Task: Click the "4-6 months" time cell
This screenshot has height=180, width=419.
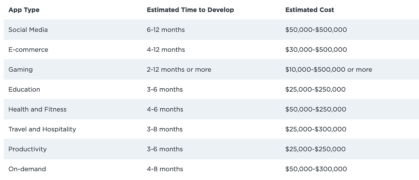Action: [165, 109]
